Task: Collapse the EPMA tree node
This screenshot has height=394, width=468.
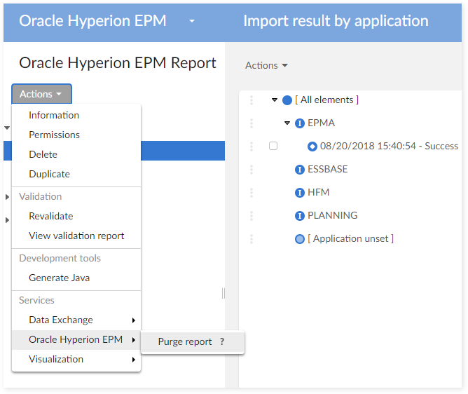Action: [287, 123]
